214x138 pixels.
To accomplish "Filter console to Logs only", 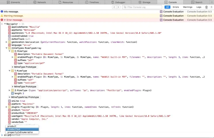I will point(199,7).
